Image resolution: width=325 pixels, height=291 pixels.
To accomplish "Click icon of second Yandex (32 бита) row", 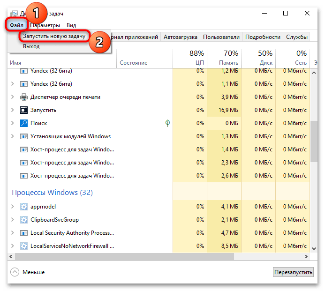I will click(24, 84).
